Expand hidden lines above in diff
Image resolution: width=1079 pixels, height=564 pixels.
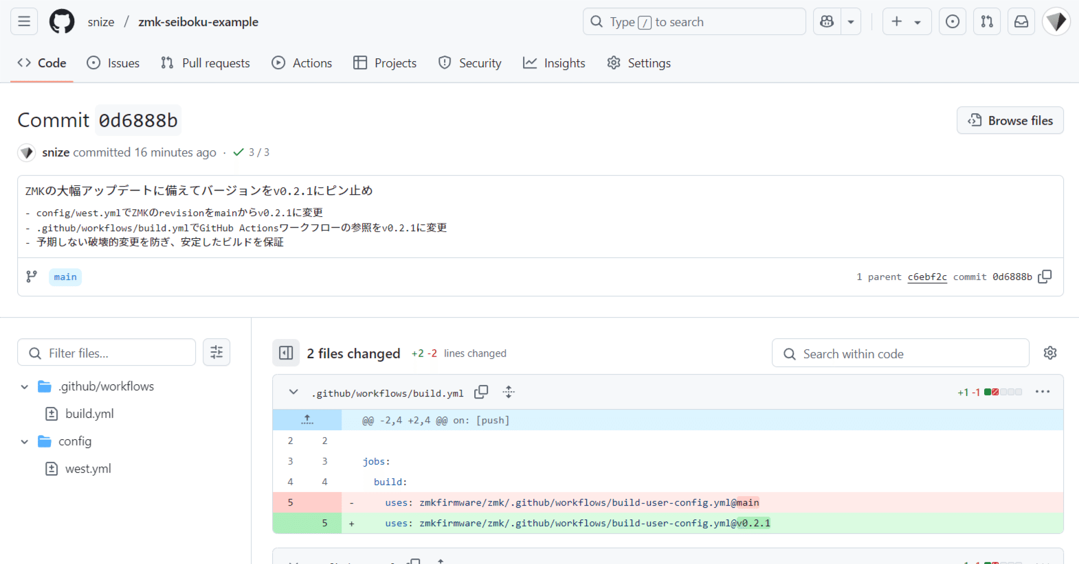[307, 420]
